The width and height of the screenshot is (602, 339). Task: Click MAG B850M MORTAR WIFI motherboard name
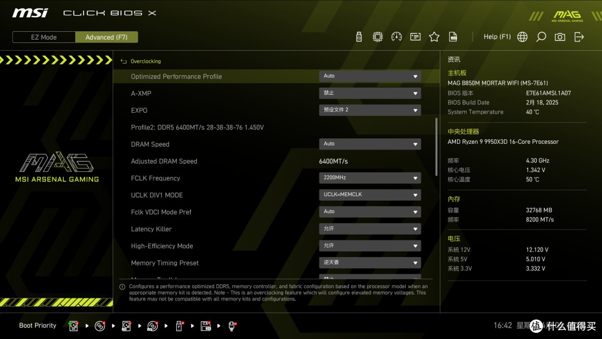pos(498,83)
